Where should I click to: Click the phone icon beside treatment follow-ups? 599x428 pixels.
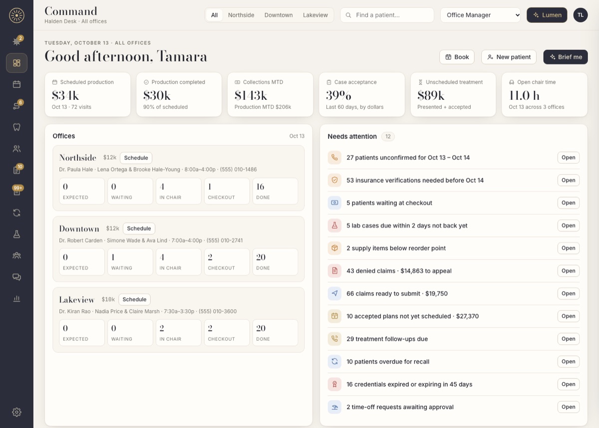[x=334, y=339]
